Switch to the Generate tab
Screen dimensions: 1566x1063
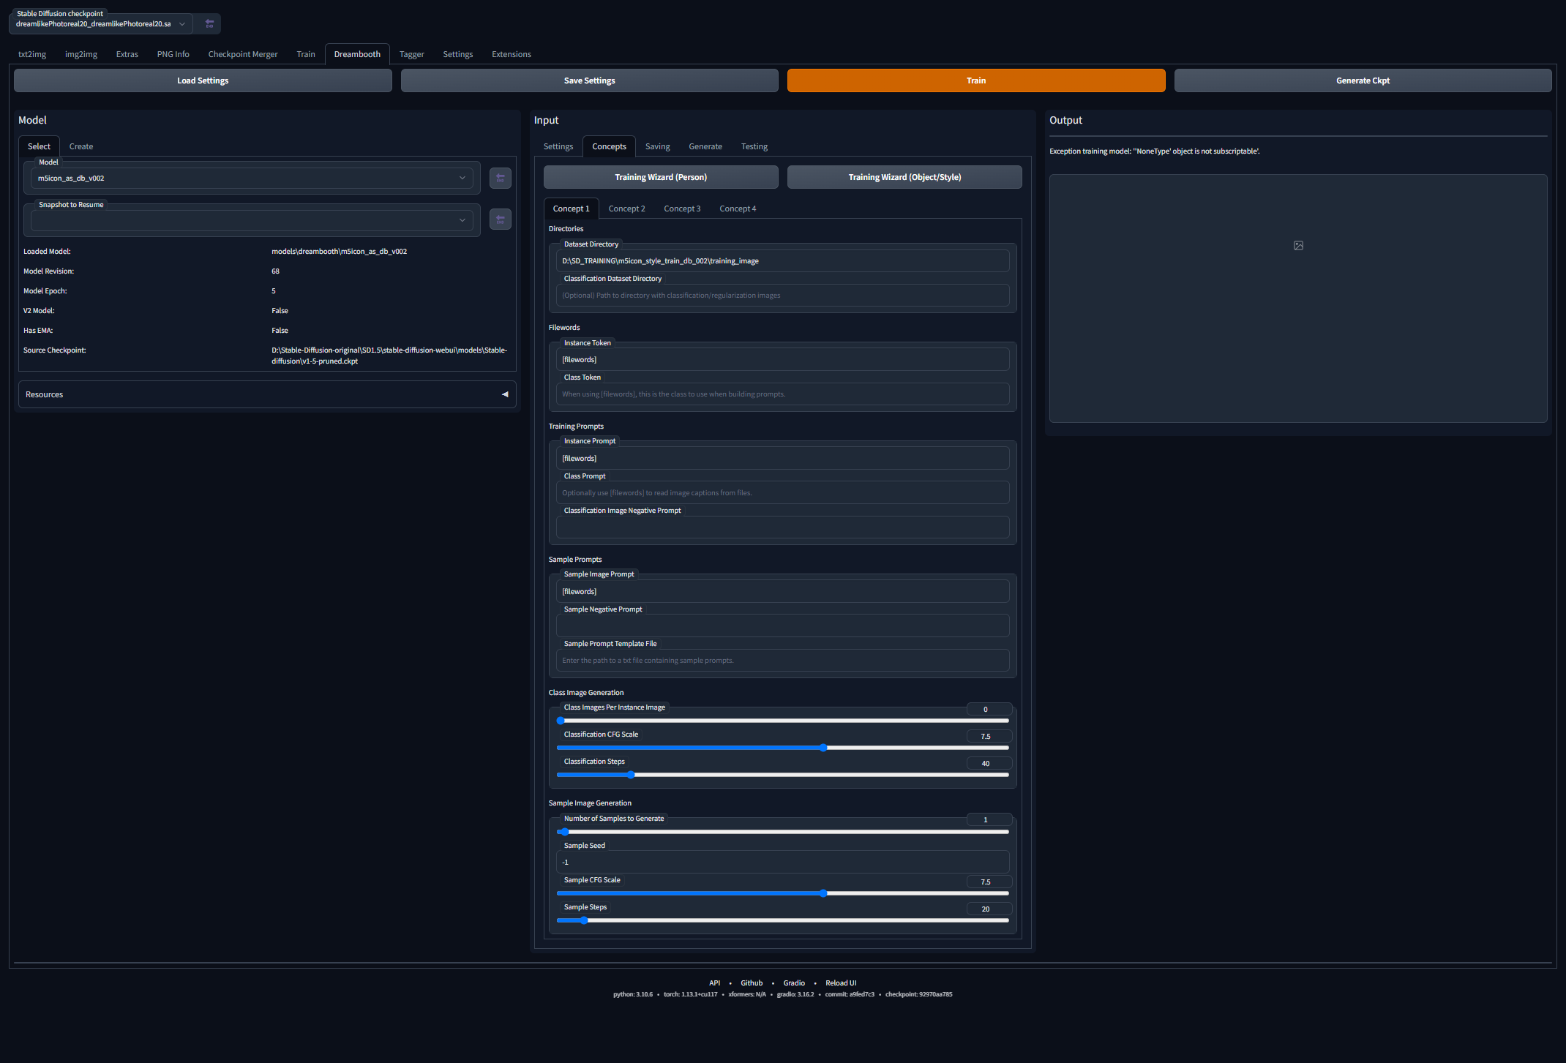(x=705, y=146)
